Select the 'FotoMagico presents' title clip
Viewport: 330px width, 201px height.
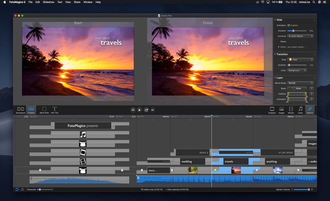tap(83, 126)
